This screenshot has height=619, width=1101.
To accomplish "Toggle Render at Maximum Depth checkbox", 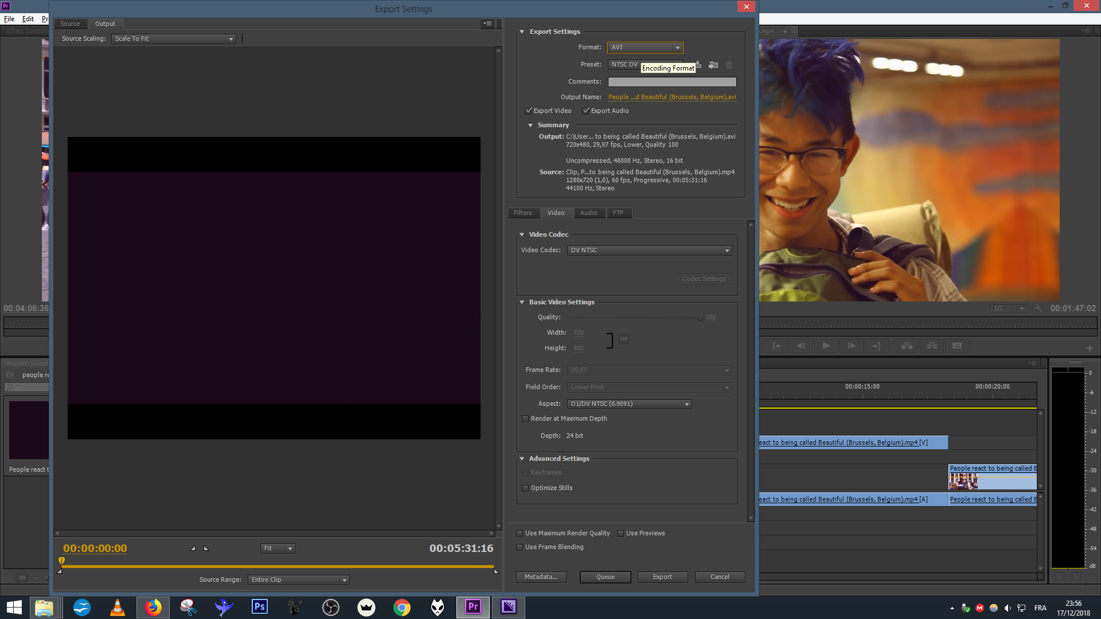I will click(x=525, y=419).
